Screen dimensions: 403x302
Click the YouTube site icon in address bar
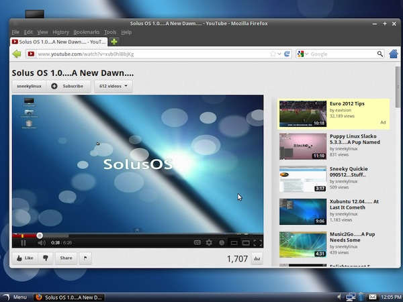pos(31,54)
